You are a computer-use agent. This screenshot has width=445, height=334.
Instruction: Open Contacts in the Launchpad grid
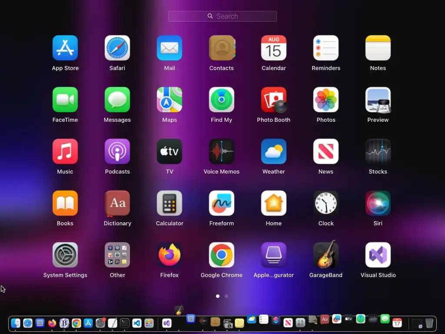(222, 48)
